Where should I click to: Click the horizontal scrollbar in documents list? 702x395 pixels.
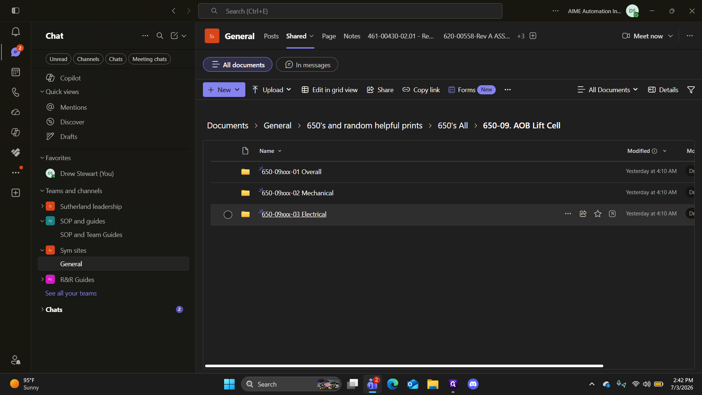pyautogui.click(x=404, y=366)
